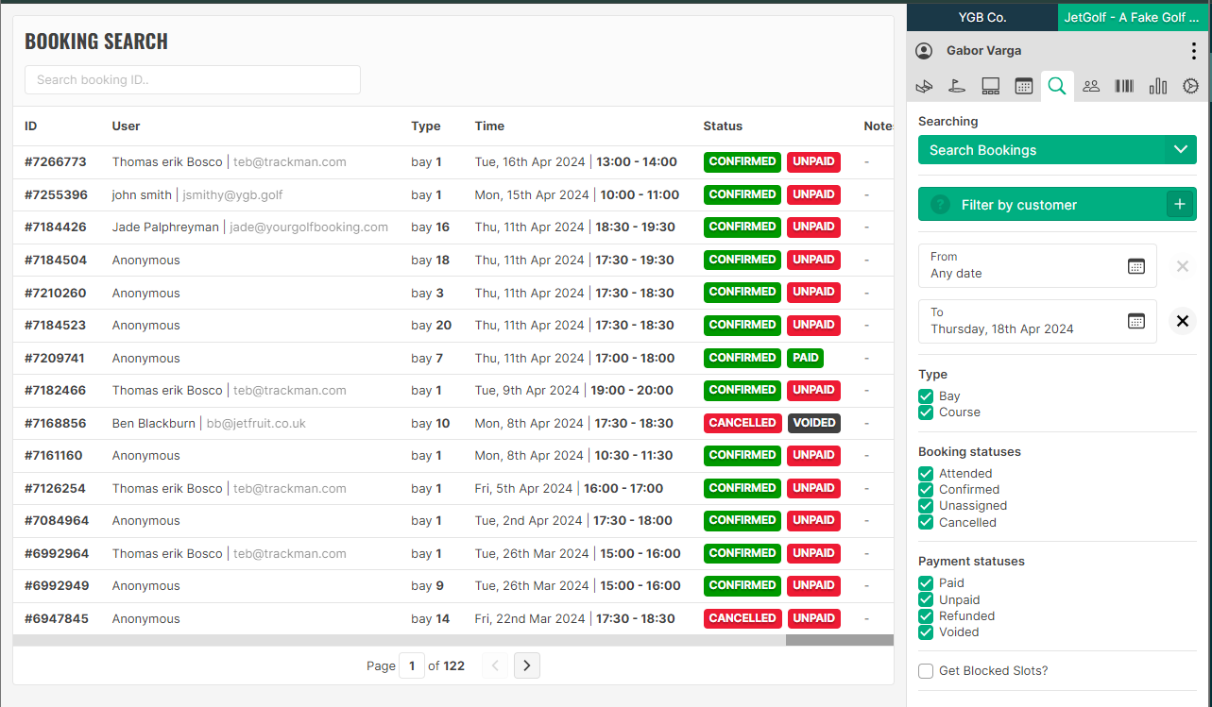Enable the Get Blocked Slots checkbox
The height and width of the screenshot is (707, 1212).
926,671
